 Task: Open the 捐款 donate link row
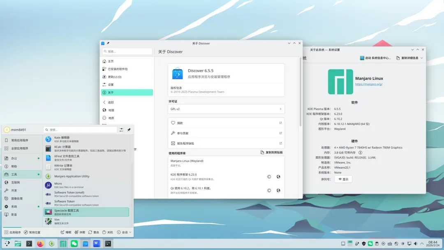[x=226, y=123]
